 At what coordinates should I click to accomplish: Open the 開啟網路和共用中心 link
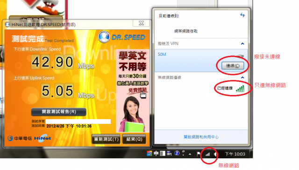[x=201, y=137]
